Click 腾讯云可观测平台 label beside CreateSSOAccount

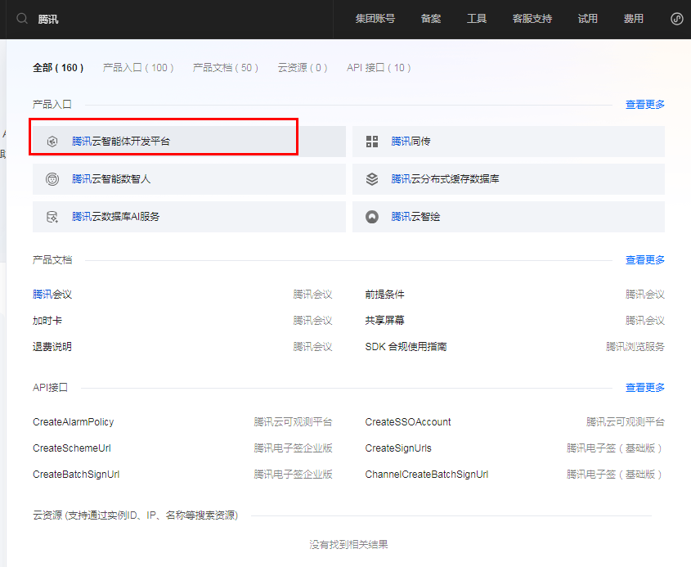(626, 422)
